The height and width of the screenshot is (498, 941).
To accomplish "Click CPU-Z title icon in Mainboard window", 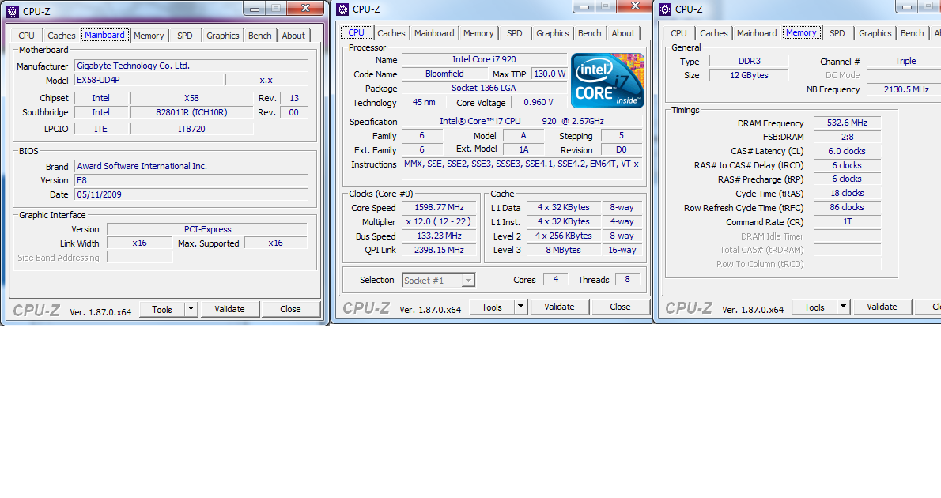I will 13,11.
